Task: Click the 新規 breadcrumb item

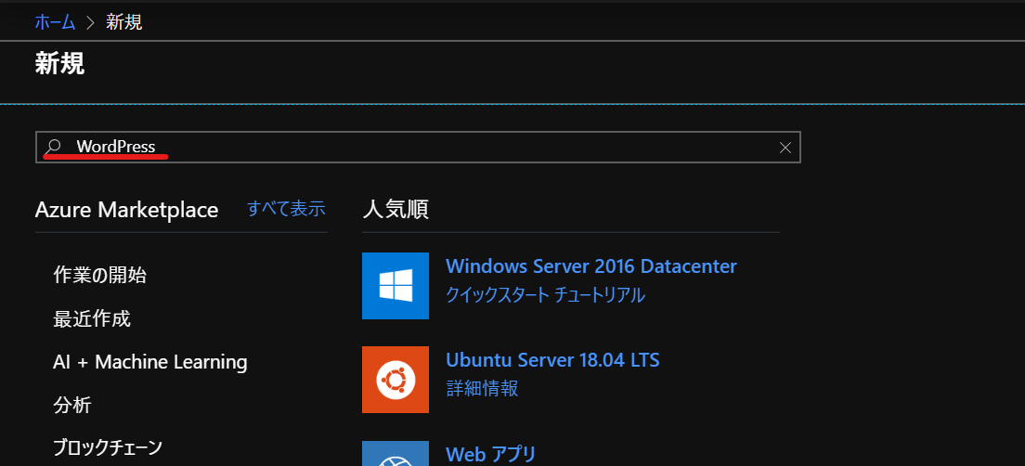Action: [123, 21]
